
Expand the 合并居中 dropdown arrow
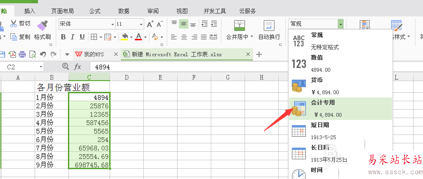[x=252, y=37]
